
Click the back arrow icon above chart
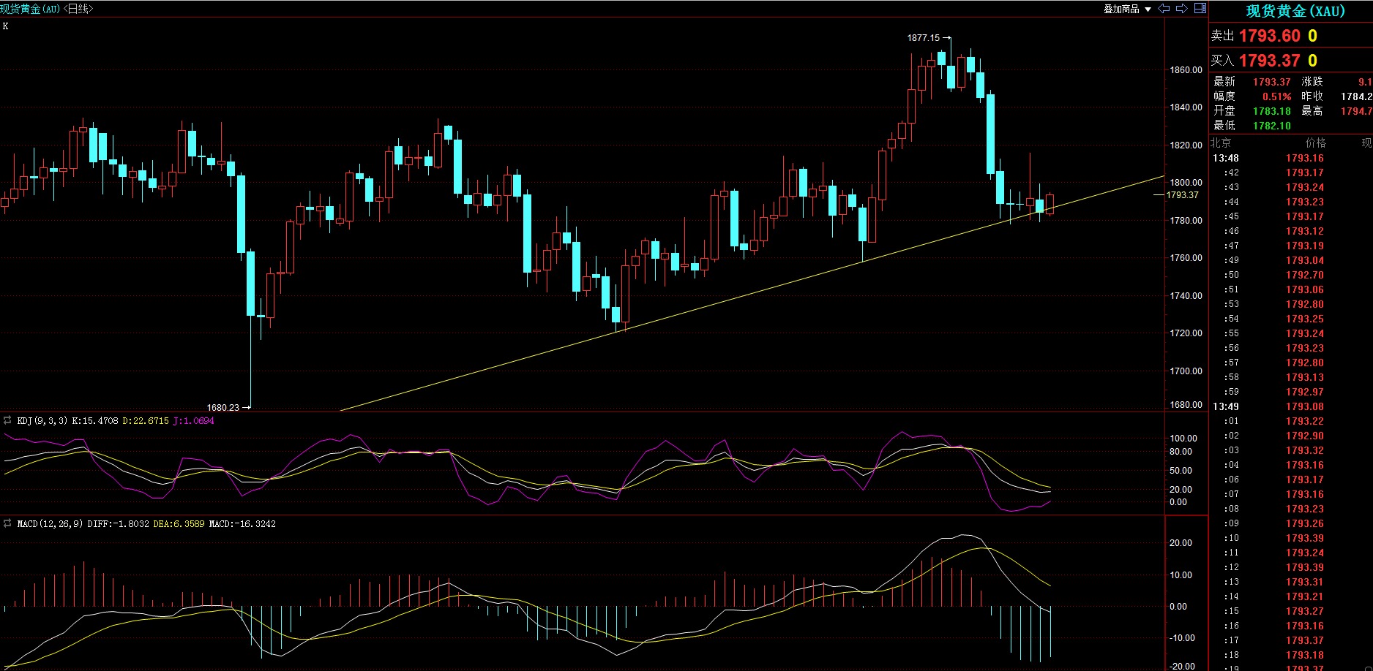tap(1164, 9)
